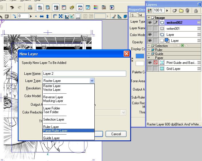Click the triangle set-square ruler icon
The height and width of the screenshot is (161, 202).
tap(119, 16)
